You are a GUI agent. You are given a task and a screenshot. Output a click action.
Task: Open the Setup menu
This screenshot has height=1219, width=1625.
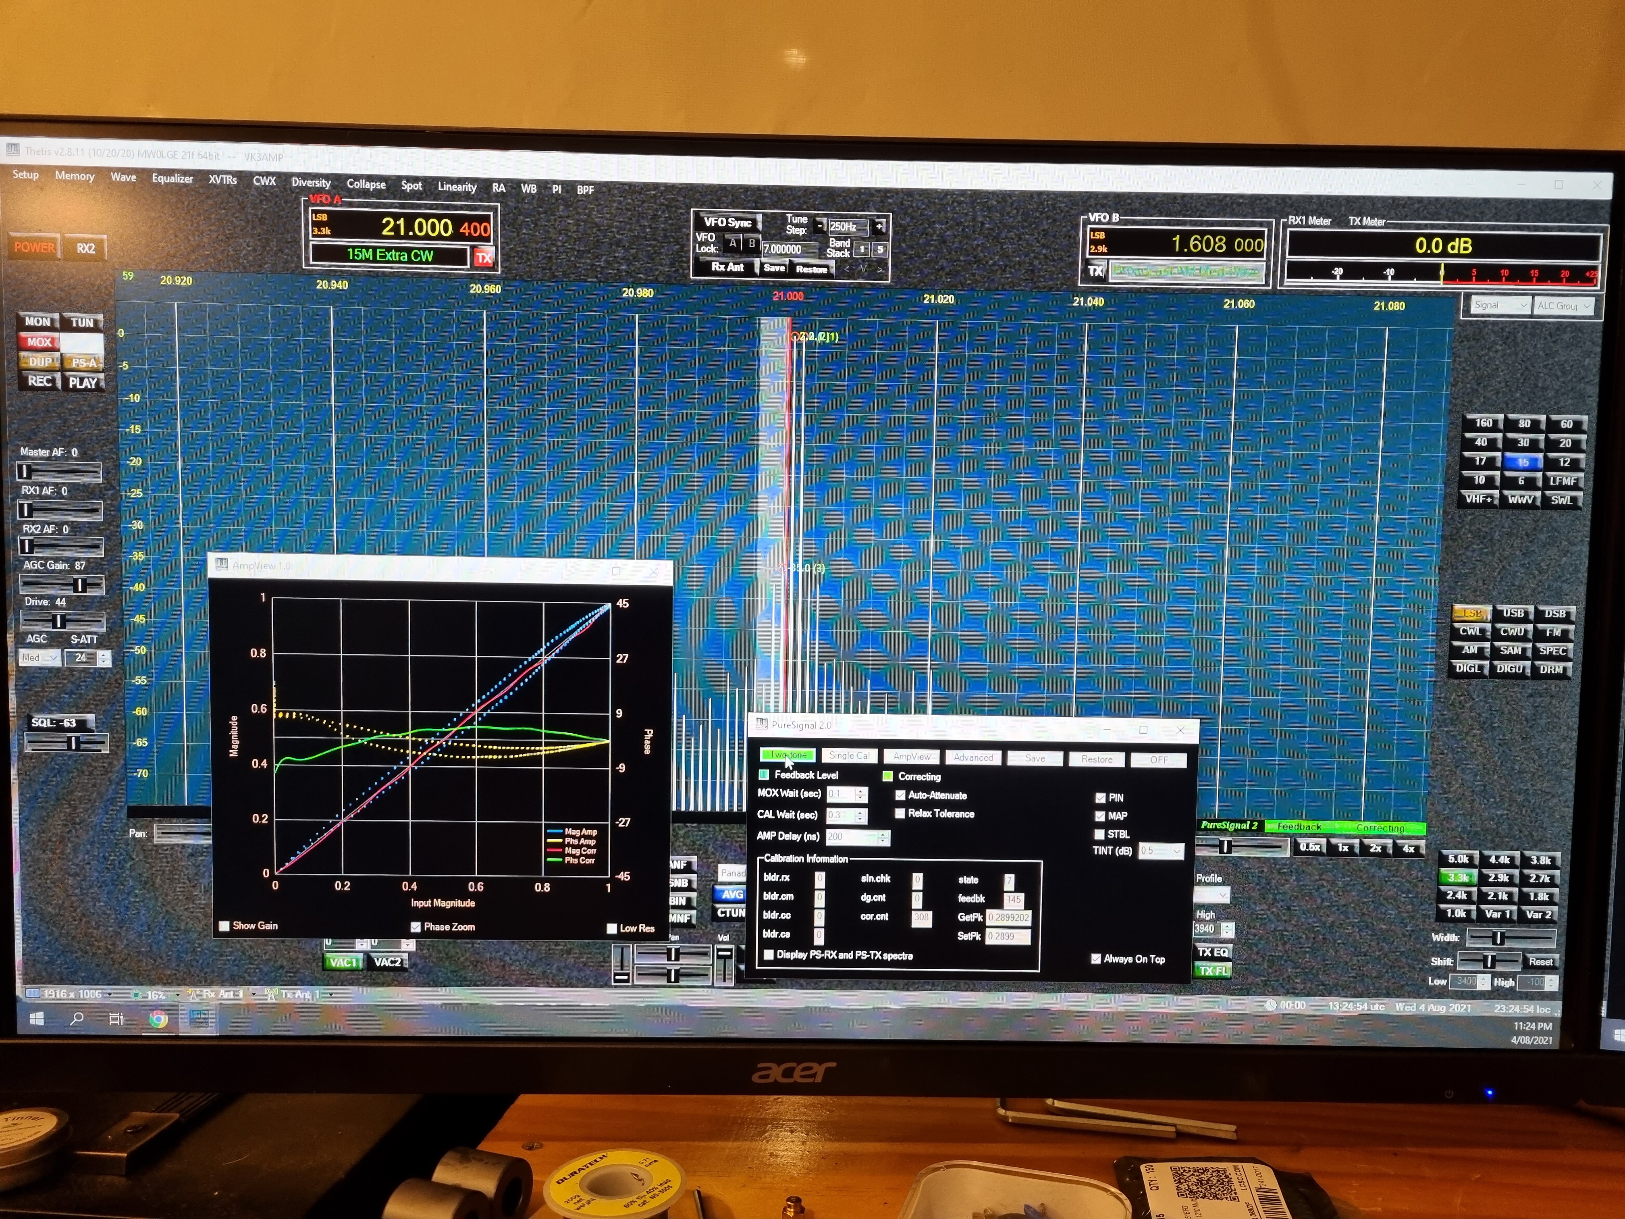(26, 175)
